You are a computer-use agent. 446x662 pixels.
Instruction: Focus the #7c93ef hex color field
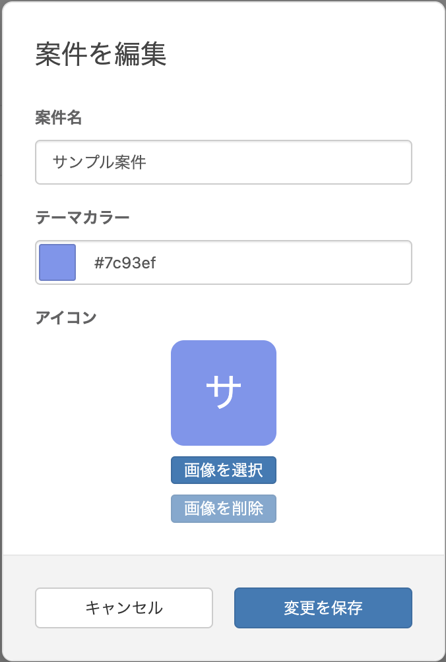tap(224, 262)
